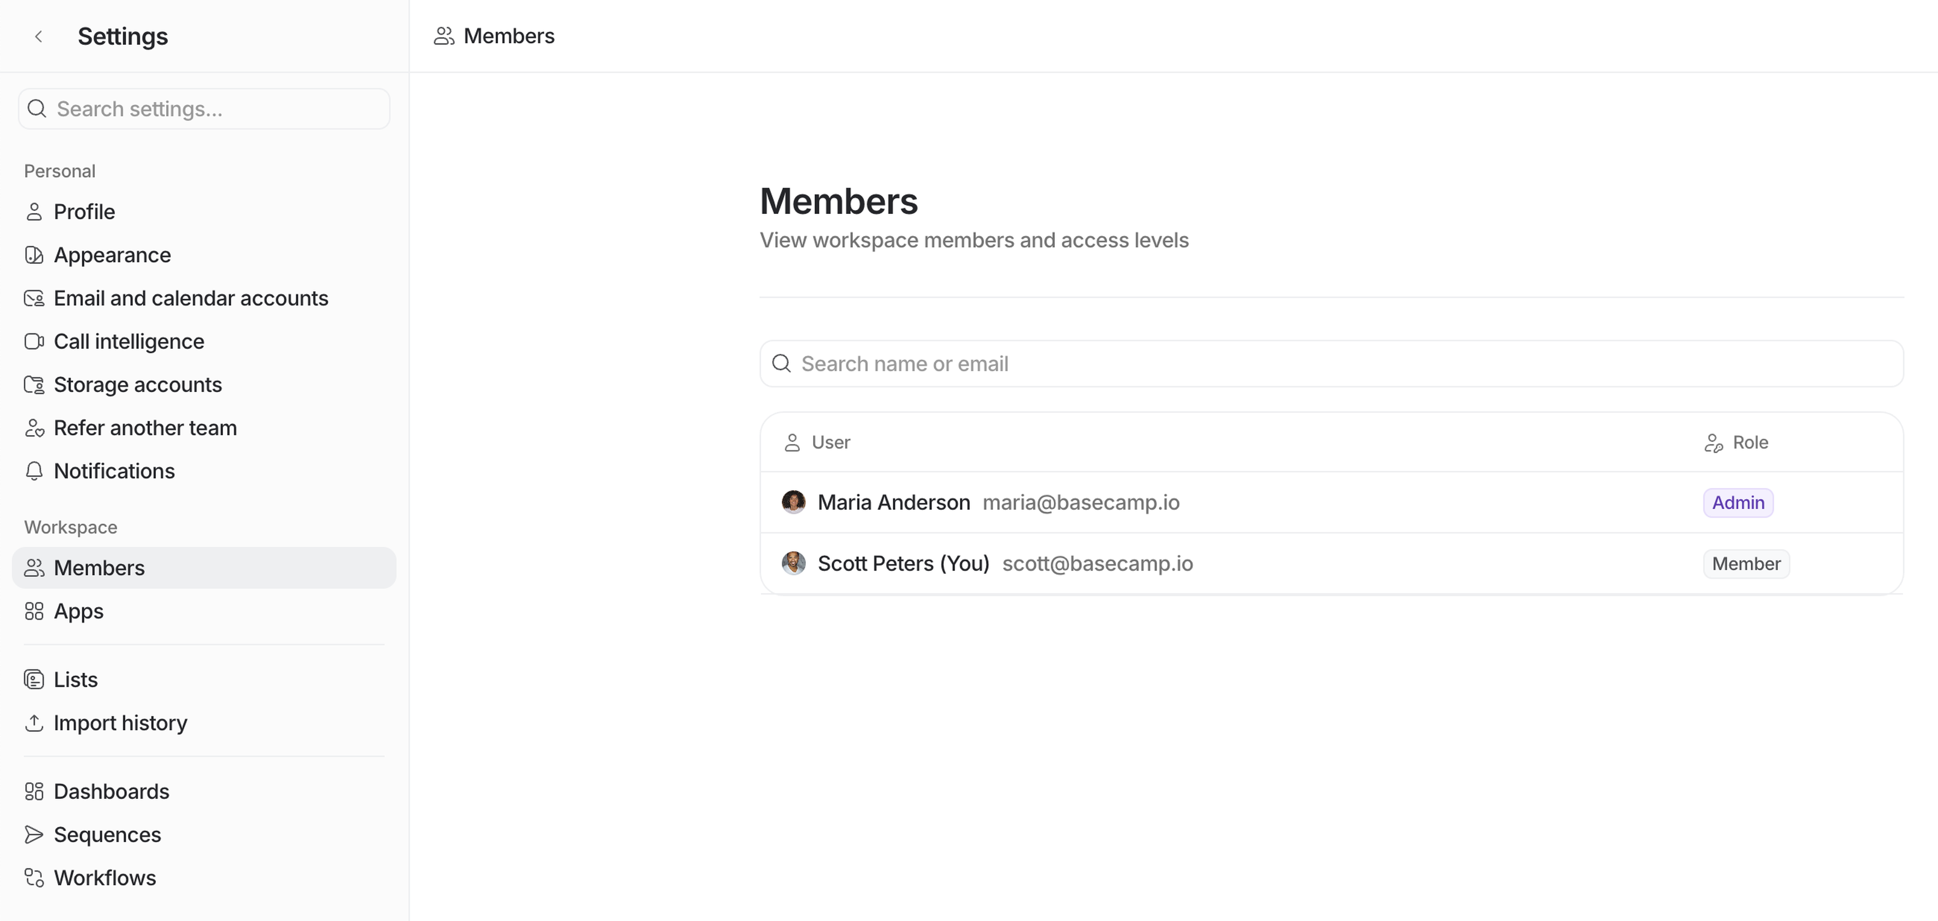Screen dimensions: 1938x921
Task: Click the Profile person icon
Action: 34,212
